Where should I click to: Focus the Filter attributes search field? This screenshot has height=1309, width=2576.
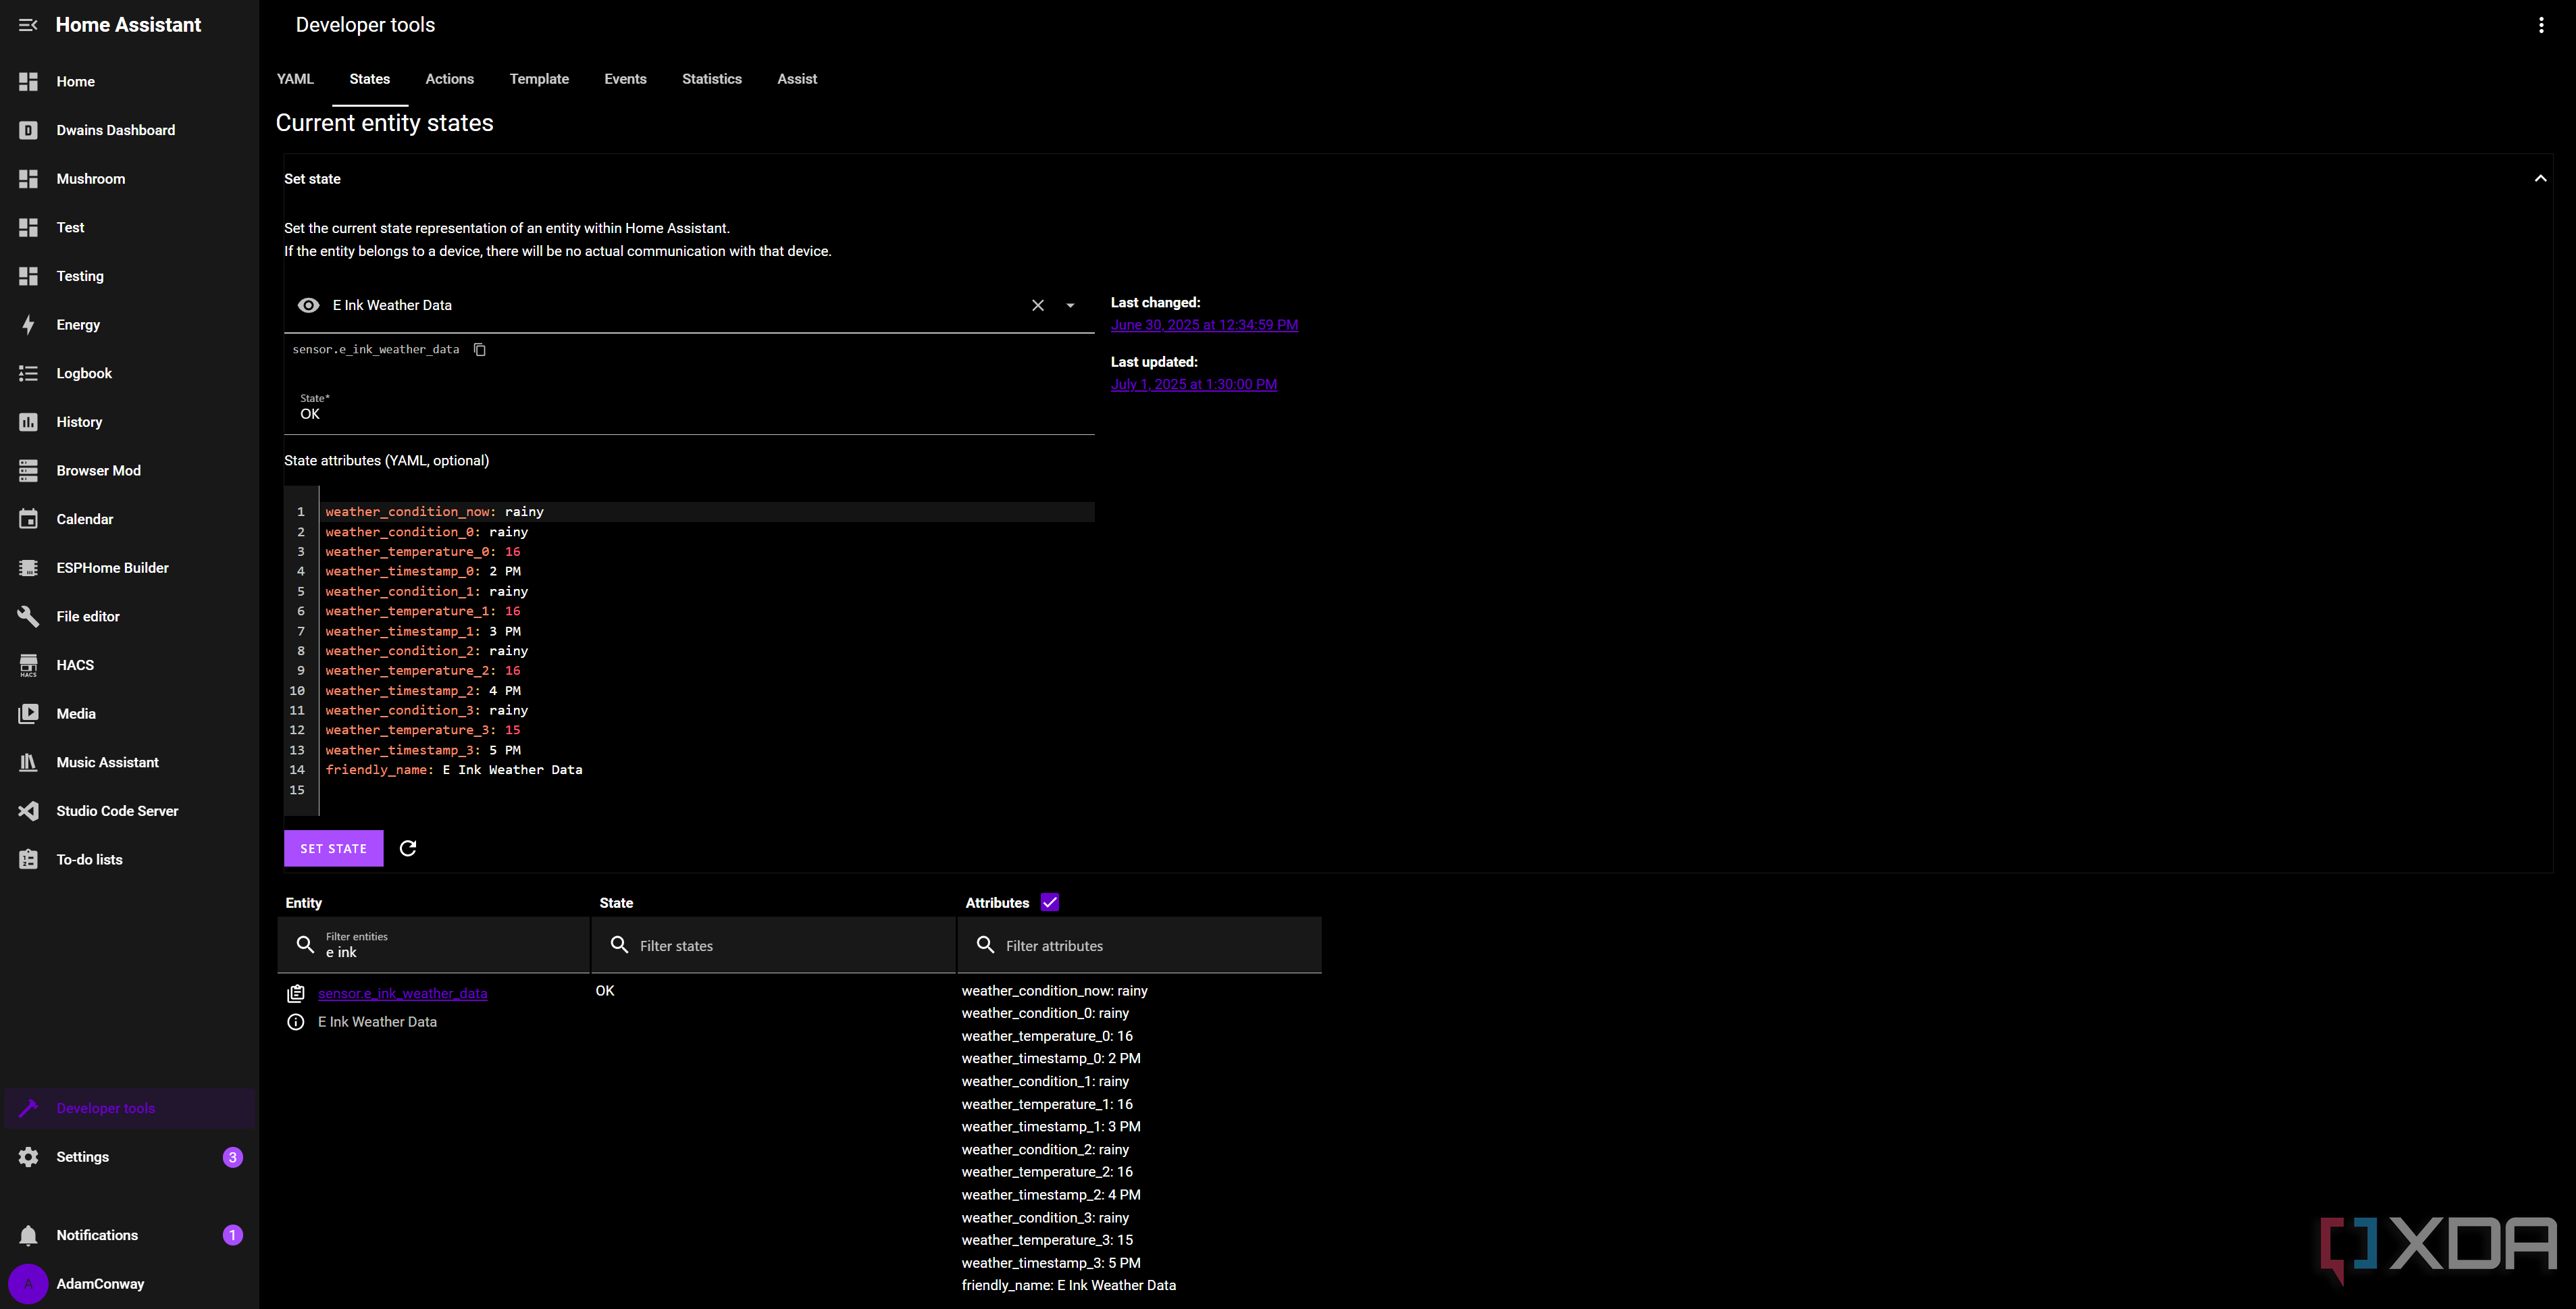pos(1140,945)
